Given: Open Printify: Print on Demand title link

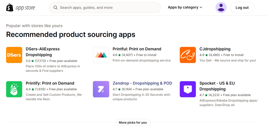Looking at the screenshot, I should tap(50, 83).
